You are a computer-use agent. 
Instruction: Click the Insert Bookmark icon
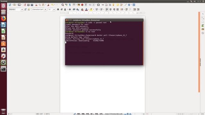coord(114,5)
